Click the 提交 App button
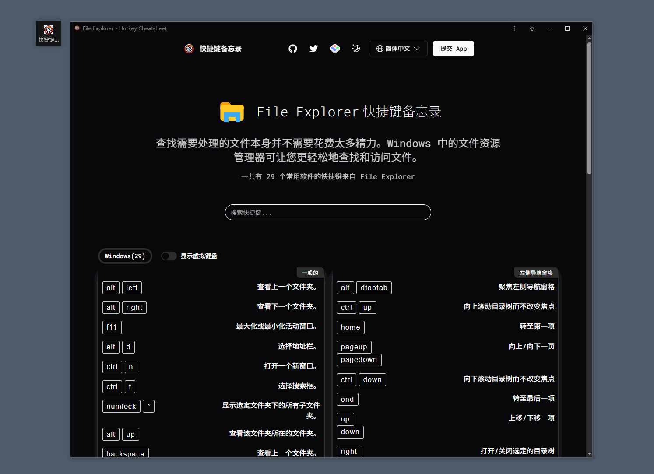The height and width of the screenshot is (474, 654). 454,49
